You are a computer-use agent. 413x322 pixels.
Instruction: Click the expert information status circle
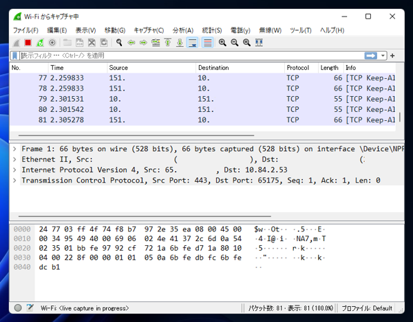click(x=18, y=308)
